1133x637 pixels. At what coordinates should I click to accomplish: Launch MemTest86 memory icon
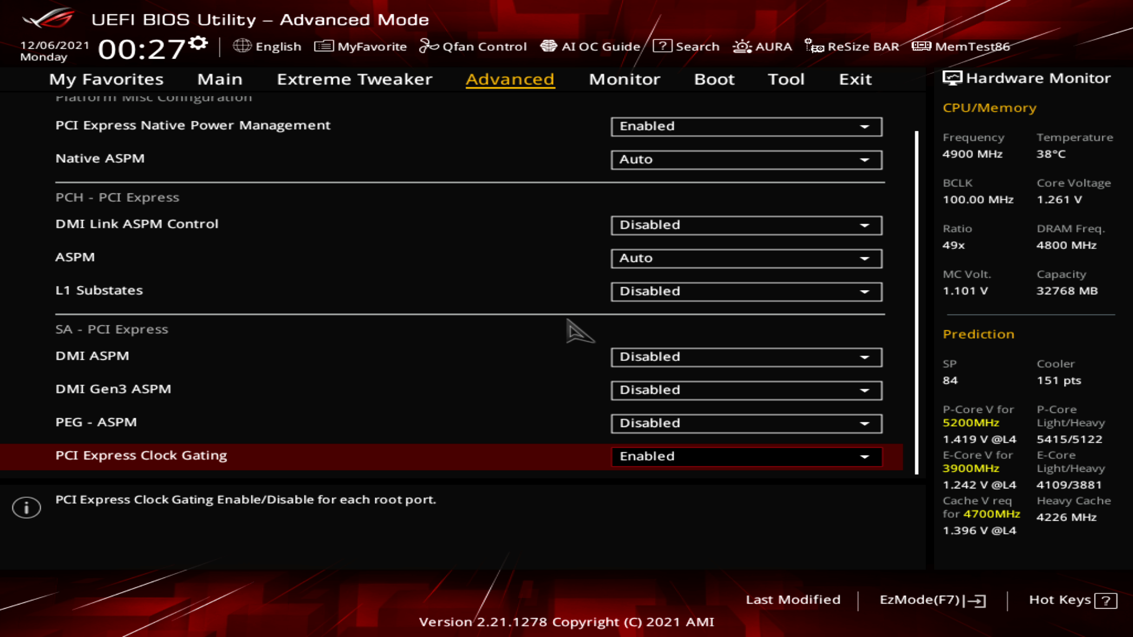pyautogui.click(x=921, y=46)
